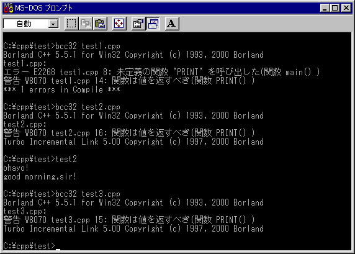Expand the font size dropdown arrow

tap(53, 24)
